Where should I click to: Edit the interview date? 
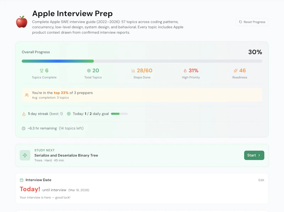(x=261, y=180)
